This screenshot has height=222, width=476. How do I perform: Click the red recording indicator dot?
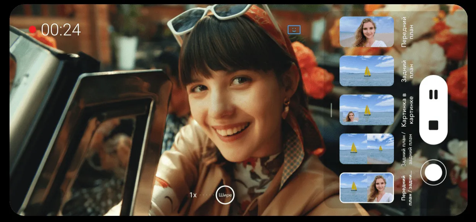click(32, 29)
